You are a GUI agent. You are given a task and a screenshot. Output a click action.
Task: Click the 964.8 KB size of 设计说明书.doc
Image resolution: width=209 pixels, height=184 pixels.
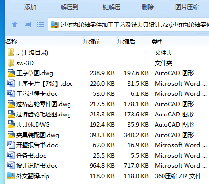click(102, 166)
